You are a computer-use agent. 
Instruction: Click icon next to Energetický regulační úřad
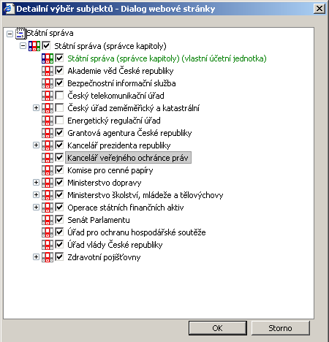click(48, 121)
